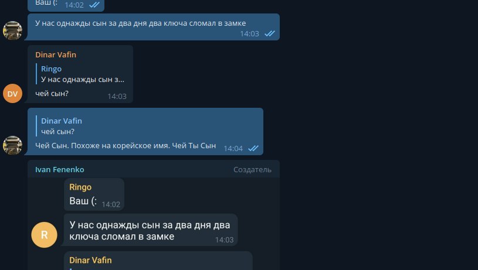Click forwarded Ringo name in Ivan's message
The width and height of the screenshot is (478, 270).
coord(80,187)
